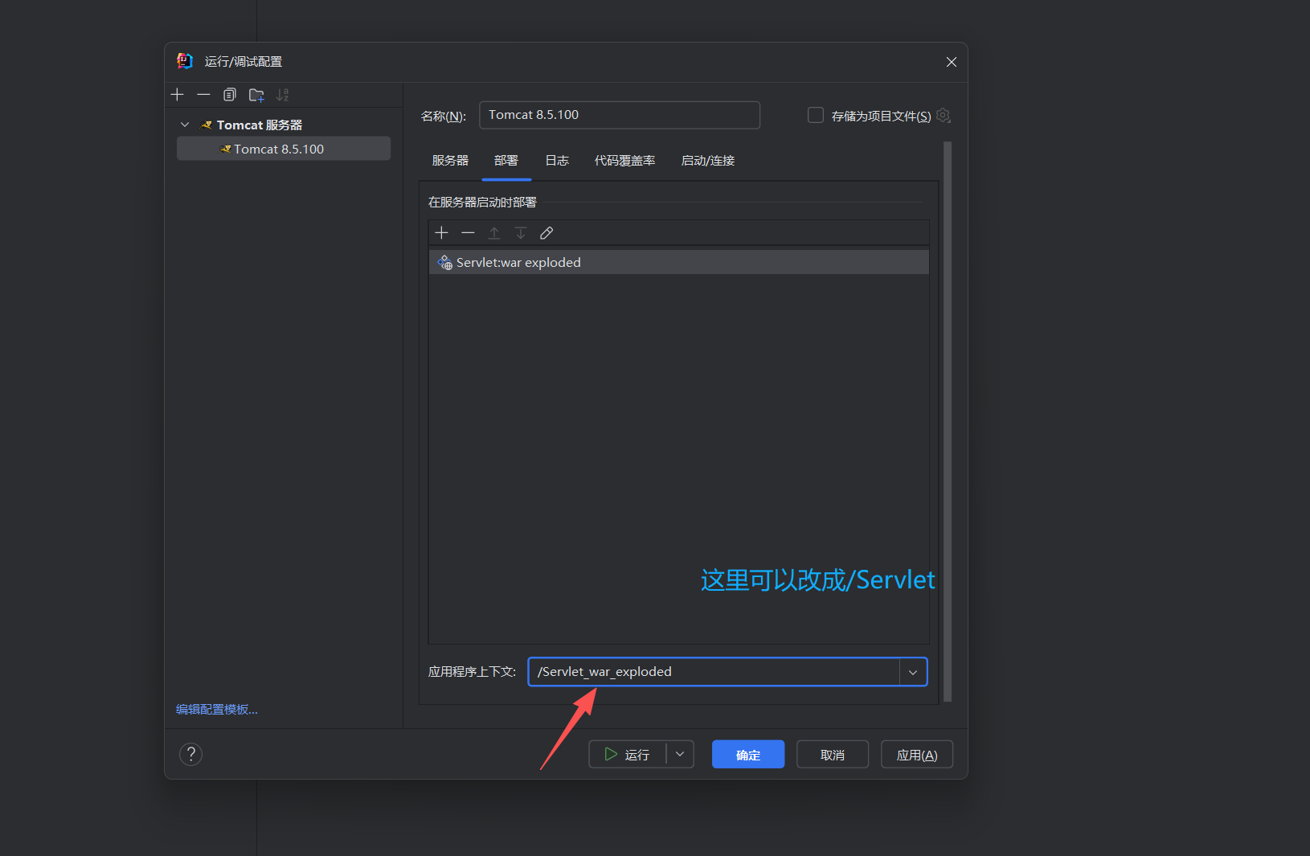Add a deployment artifact in deploy list
Viewport: 1310px width, 856px height.
point(441,233)
